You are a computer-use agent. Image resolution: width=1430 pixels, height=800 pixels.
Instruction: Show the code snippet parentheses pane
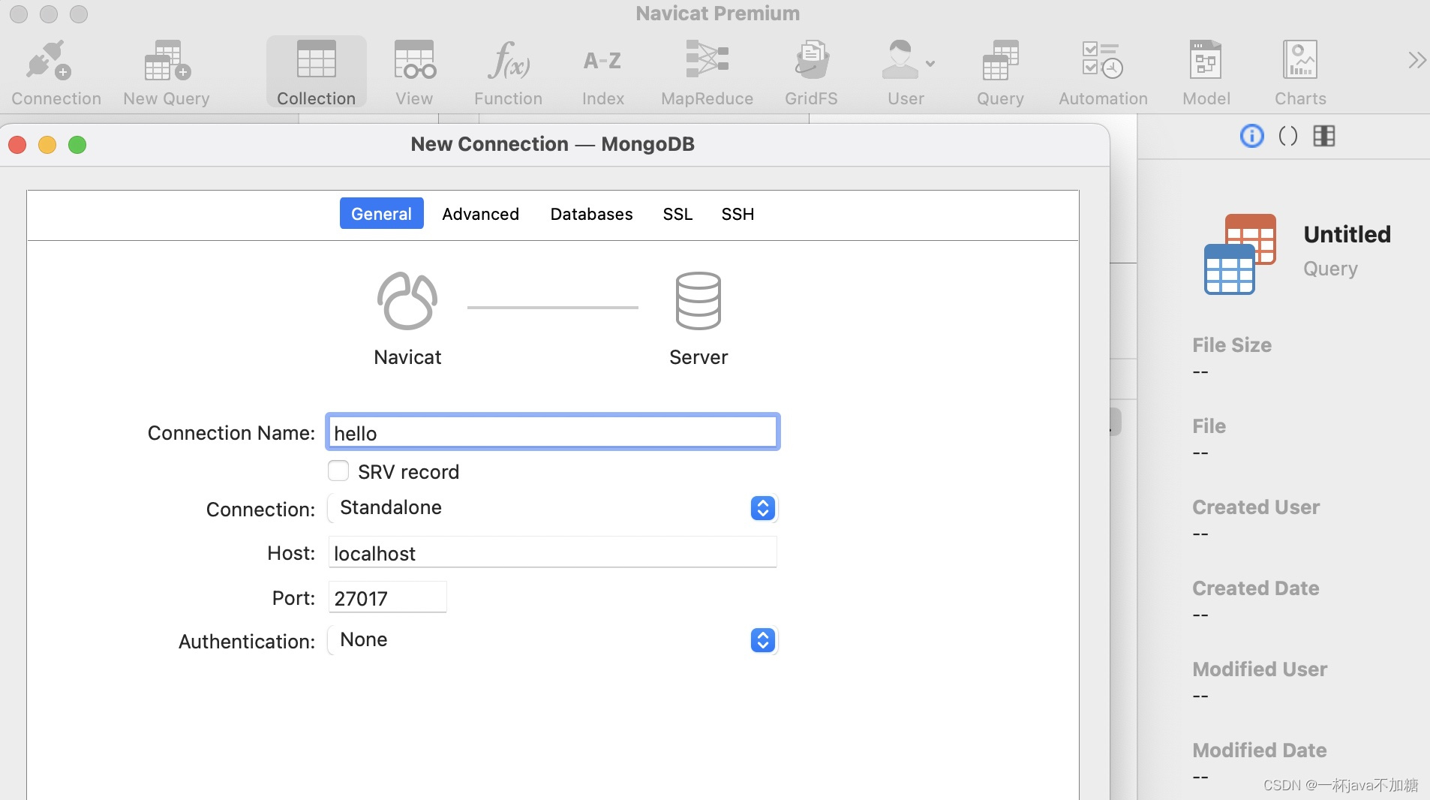pos(1287,136)
